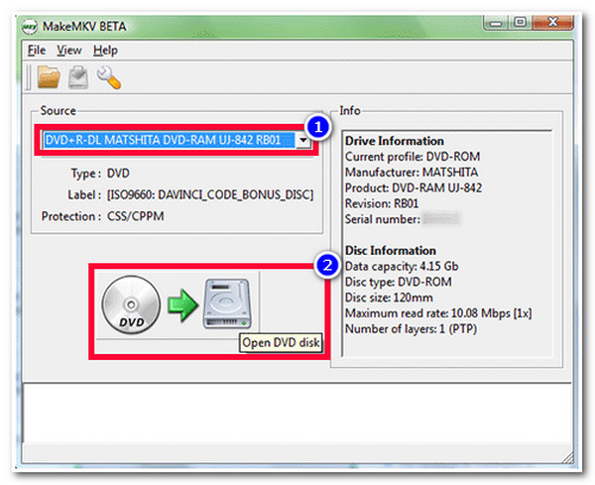
Task: Click the Label ISO9660 DAVINCI_CODE_BONUS_DISC text
Action: coord(210,194)
